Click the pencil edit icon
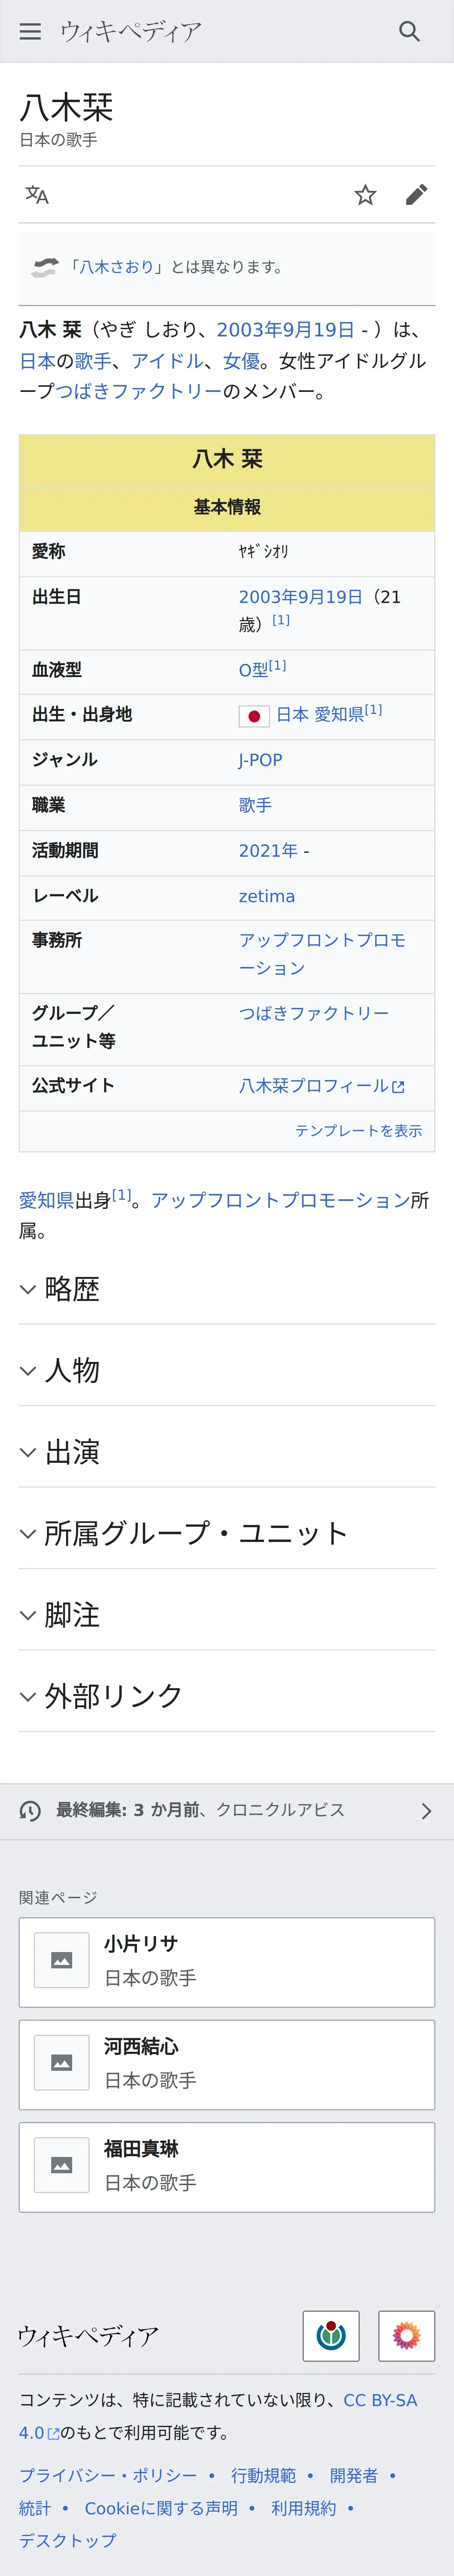This screenshot has height=2576, width=454. (x=416, y=194)
